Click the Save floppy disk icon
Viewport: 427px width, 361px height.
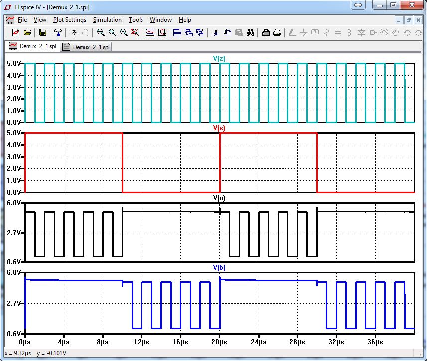[43, 33]
